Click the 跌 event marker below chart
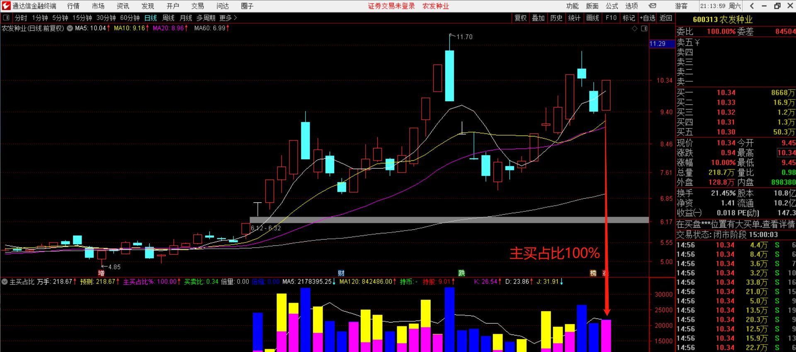Screen dimensions: 796x352 point(461,273)
